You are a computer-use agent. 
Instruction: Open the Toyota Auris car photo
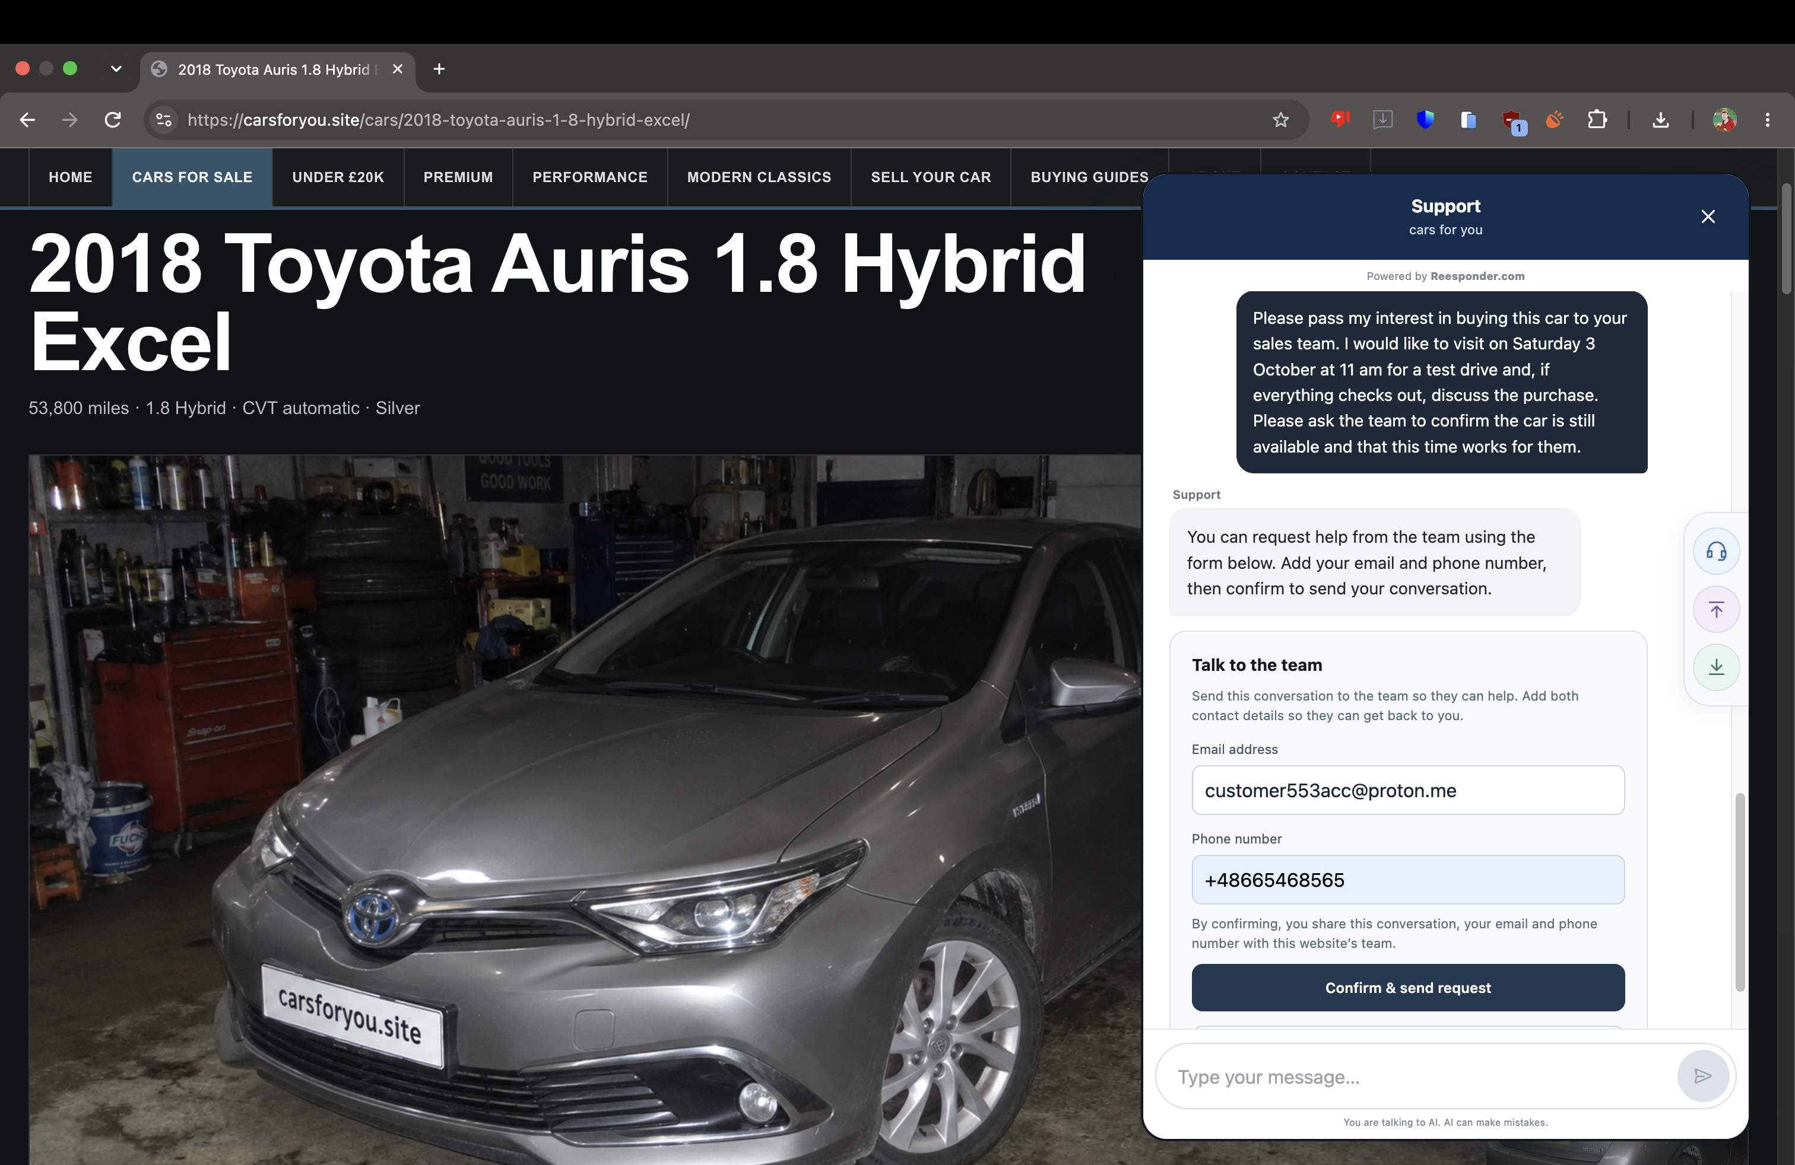pos(585,809)
